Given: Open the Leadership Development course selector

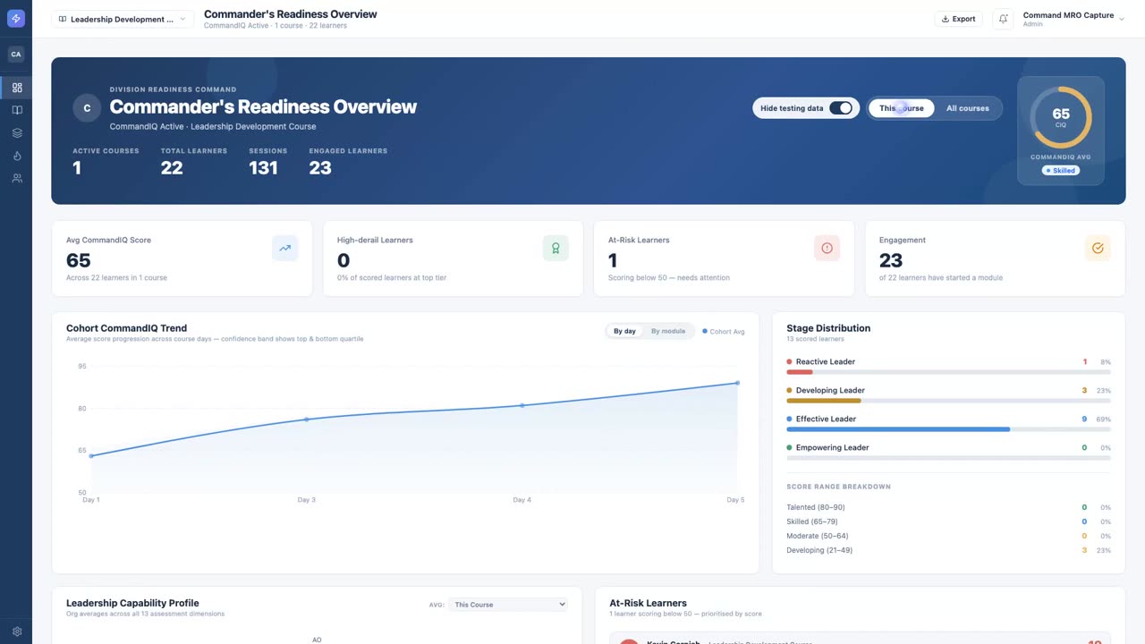Looking at the screenshot, I should [x=123, y=19].
